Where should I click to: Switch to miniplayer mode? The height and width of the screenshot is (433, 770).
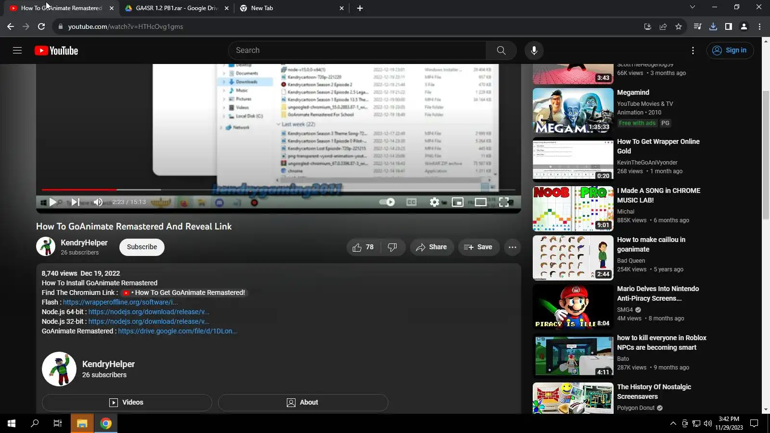pos(458,202)
